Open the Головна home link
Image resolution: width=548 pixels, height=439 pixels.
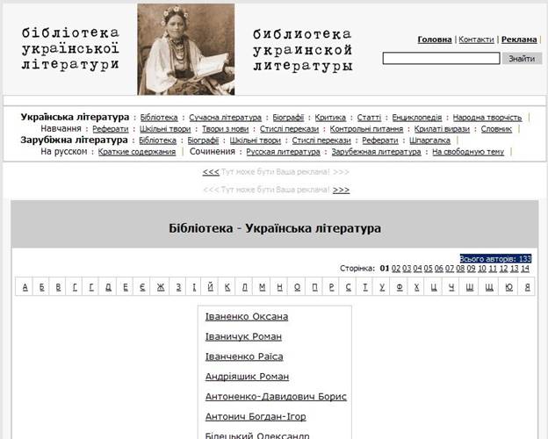click(x=435, y=40)
